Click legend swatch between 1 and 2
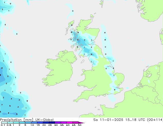Image resolution: width=163 pixels, height=126 pixels. coord(16,123)
